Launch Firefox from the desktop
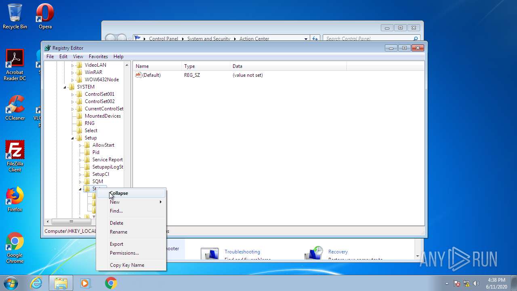Screen dimensions: 517x291 (15, 199)
